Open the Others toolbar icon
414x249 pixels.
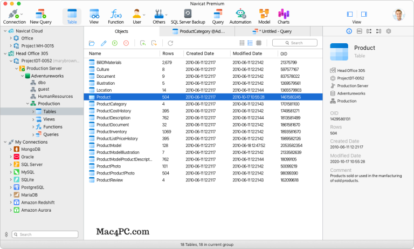click(159, 17)
